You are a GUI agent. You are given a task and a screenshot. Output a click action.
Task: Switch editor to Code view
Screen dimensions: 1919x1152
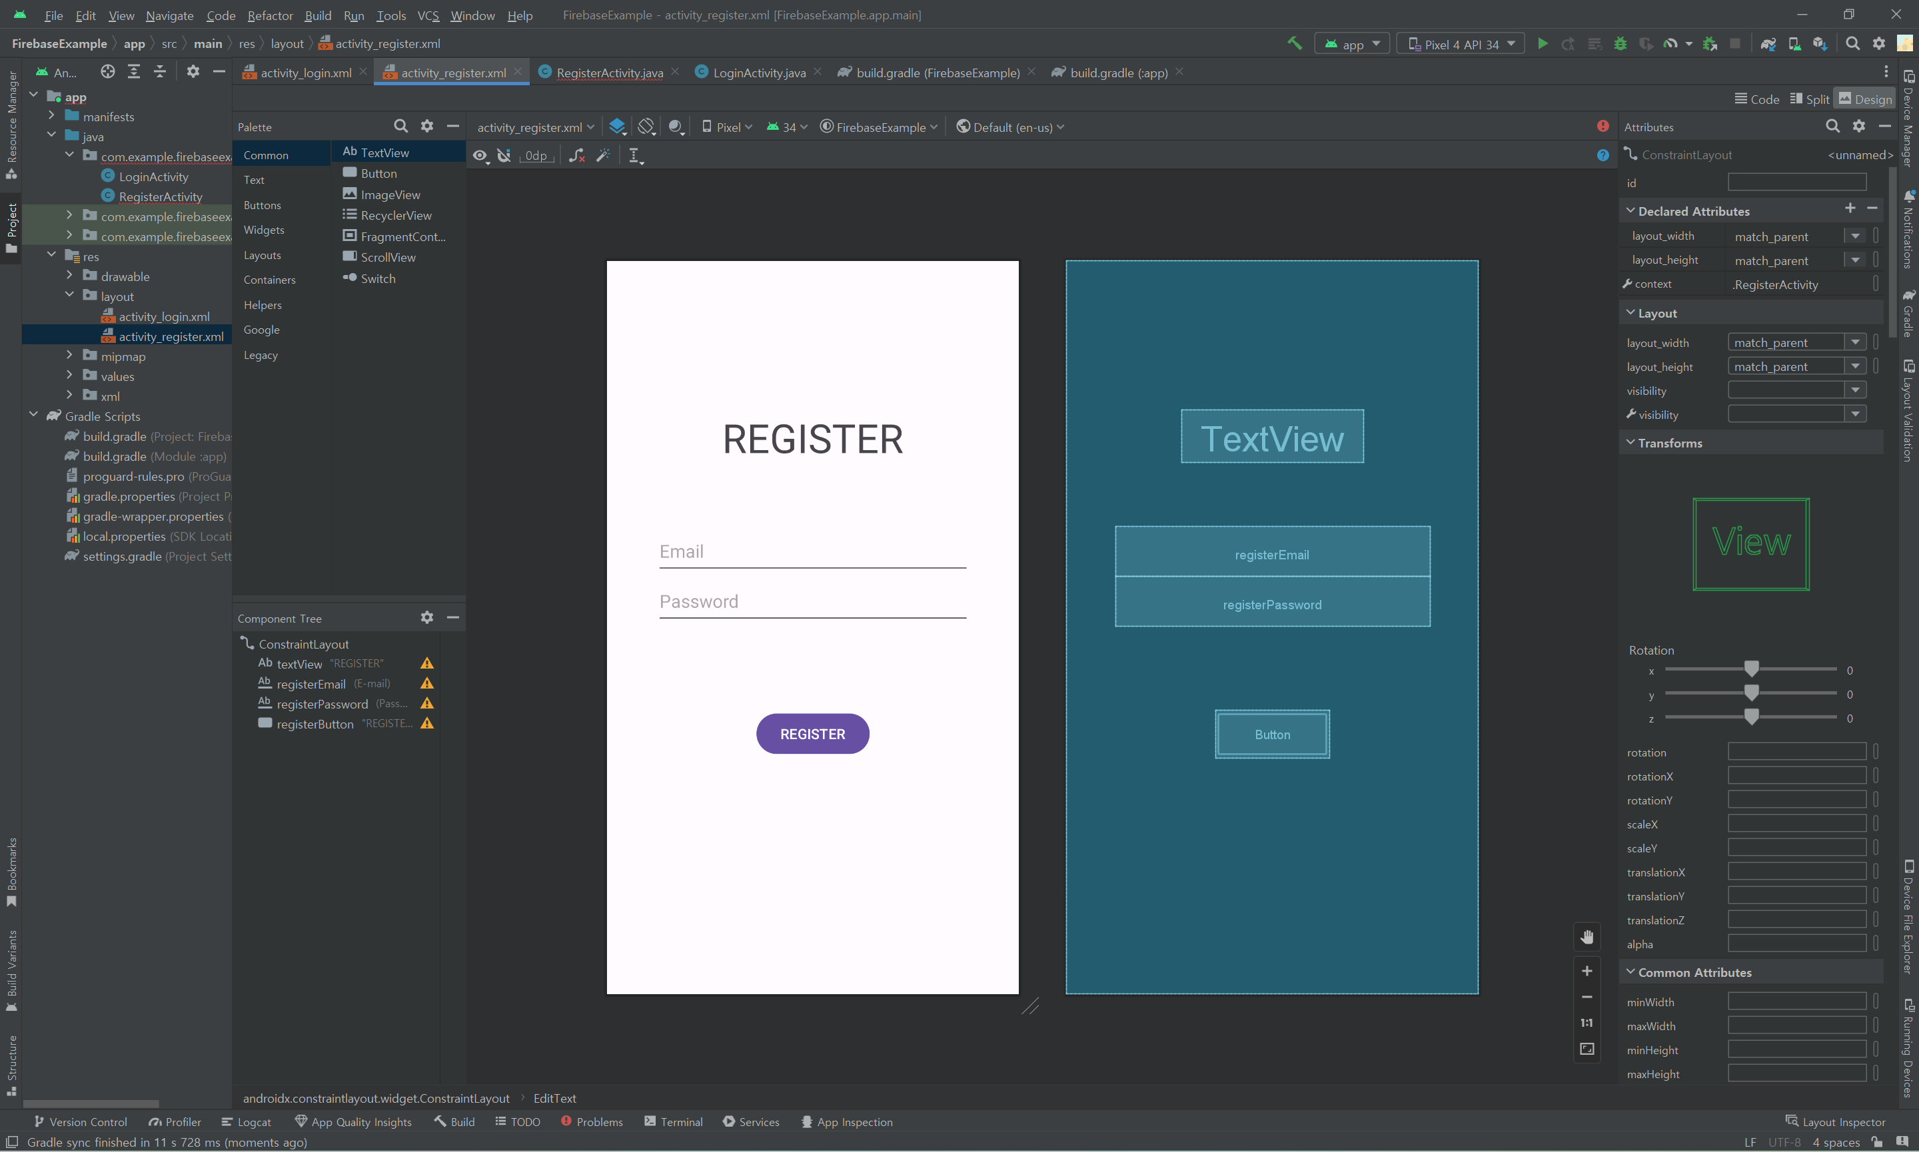click(x=1756, y=99)
